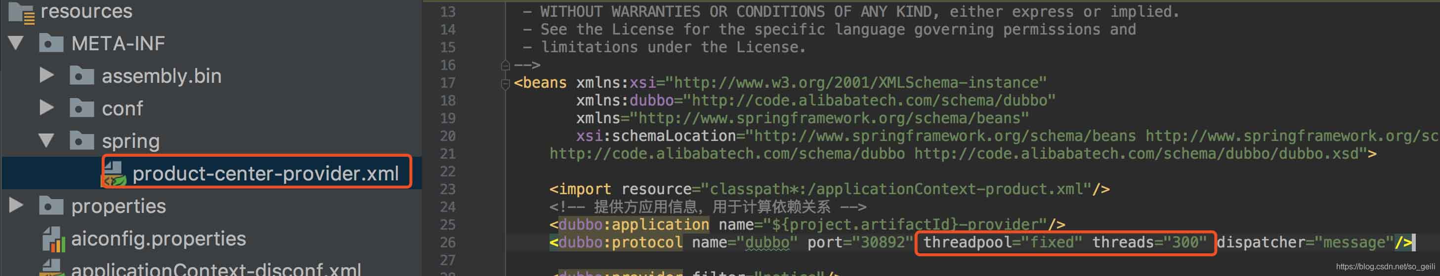The image size is (1440, 276).
Task: Click the product-center-provider.xml Spring file icon
Action: (x=114, y=174)
